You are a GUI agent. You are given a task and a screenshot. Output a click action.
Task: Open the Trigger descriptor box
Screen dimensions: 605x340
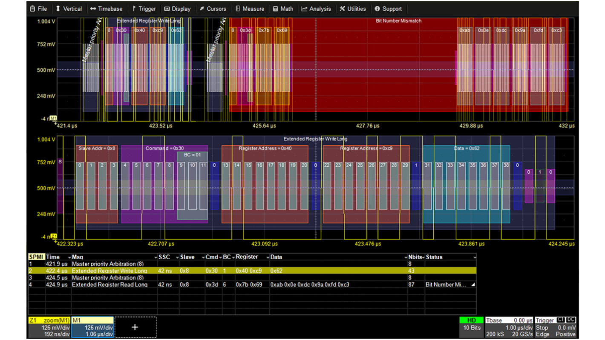[x=556, y=327]
